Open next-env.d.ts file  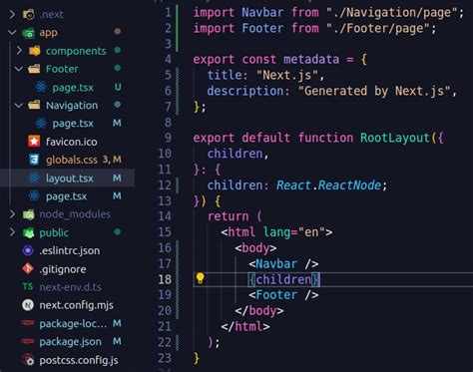click(x=71, y=287)
